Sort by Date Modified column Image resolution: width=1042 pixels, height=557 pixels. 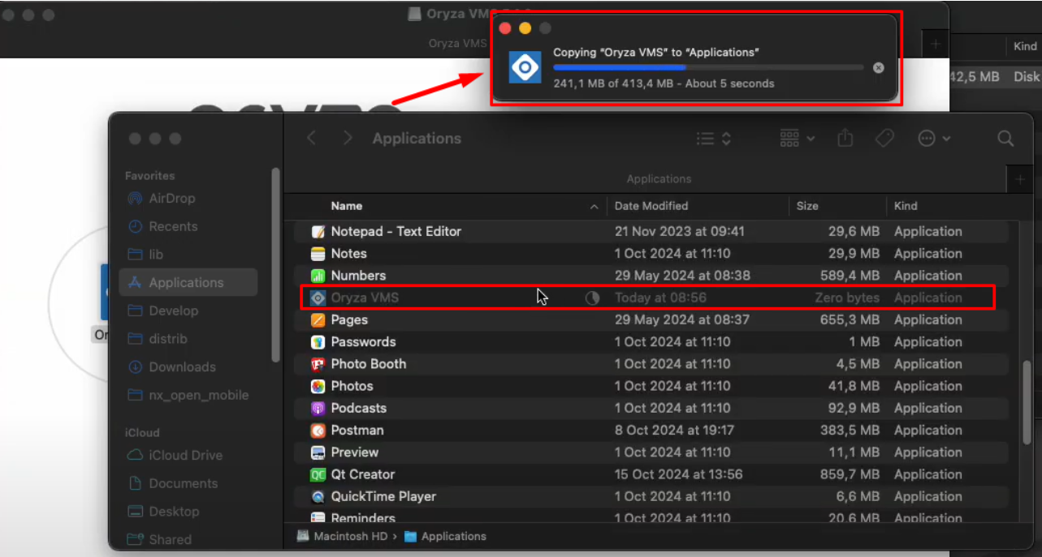[651, 206]
